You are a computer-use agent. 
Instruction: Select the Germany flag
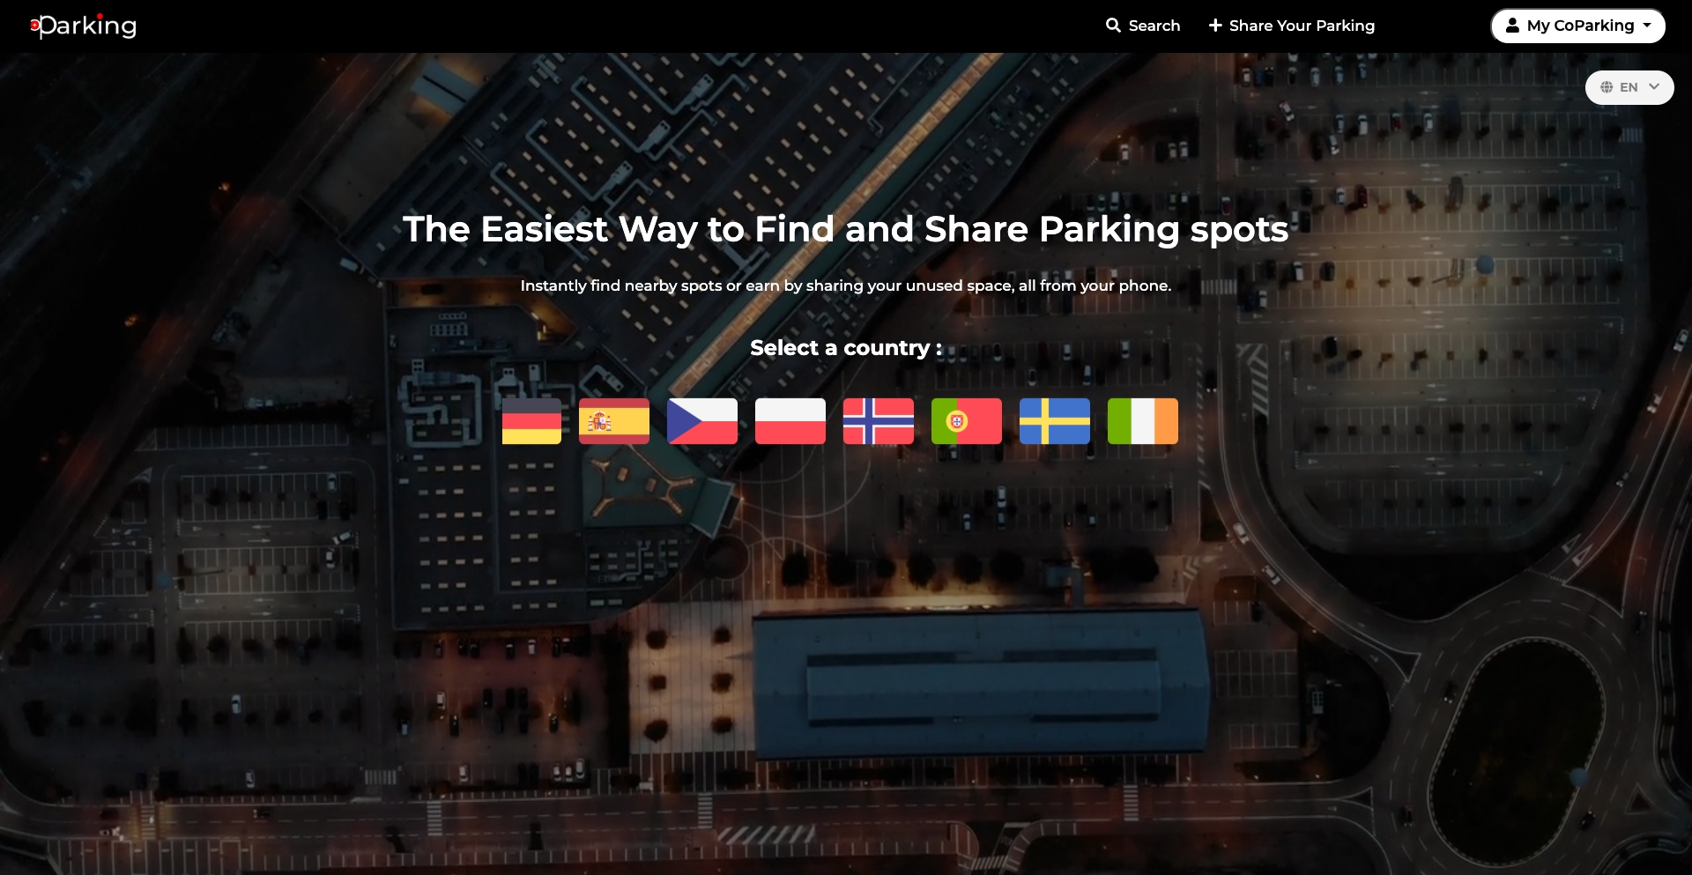click(531, 421)
